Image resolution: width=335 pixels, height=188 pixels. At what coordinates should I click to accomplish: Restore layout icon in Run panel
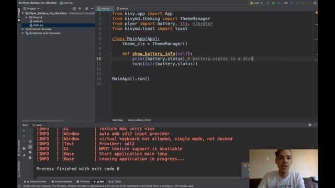24,148
